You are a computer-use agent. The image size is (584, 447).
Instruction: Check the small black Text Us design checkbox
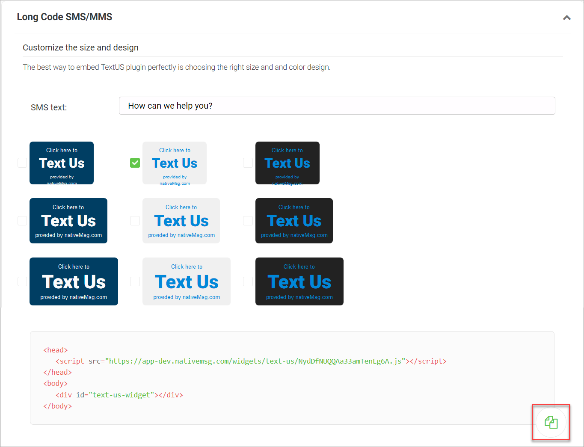pos(248,163)
